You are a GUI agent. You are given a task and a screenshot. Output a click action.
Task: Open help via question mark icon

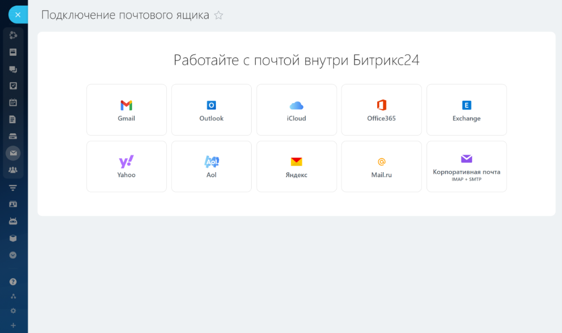13,282
